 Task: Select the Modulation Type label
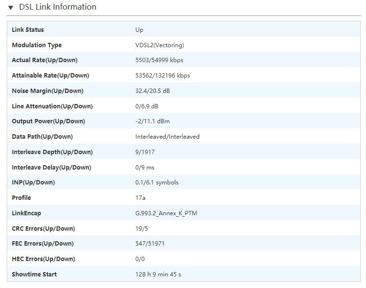pos(37,45)
